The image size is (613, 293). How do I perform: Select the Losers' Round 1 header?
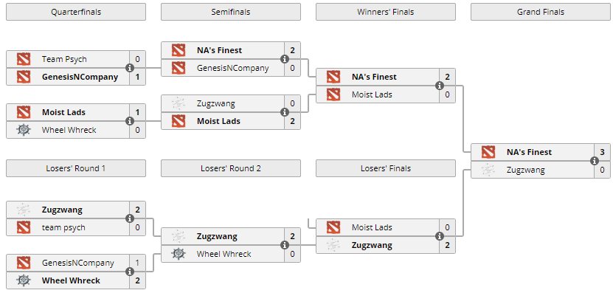point(76,168)
